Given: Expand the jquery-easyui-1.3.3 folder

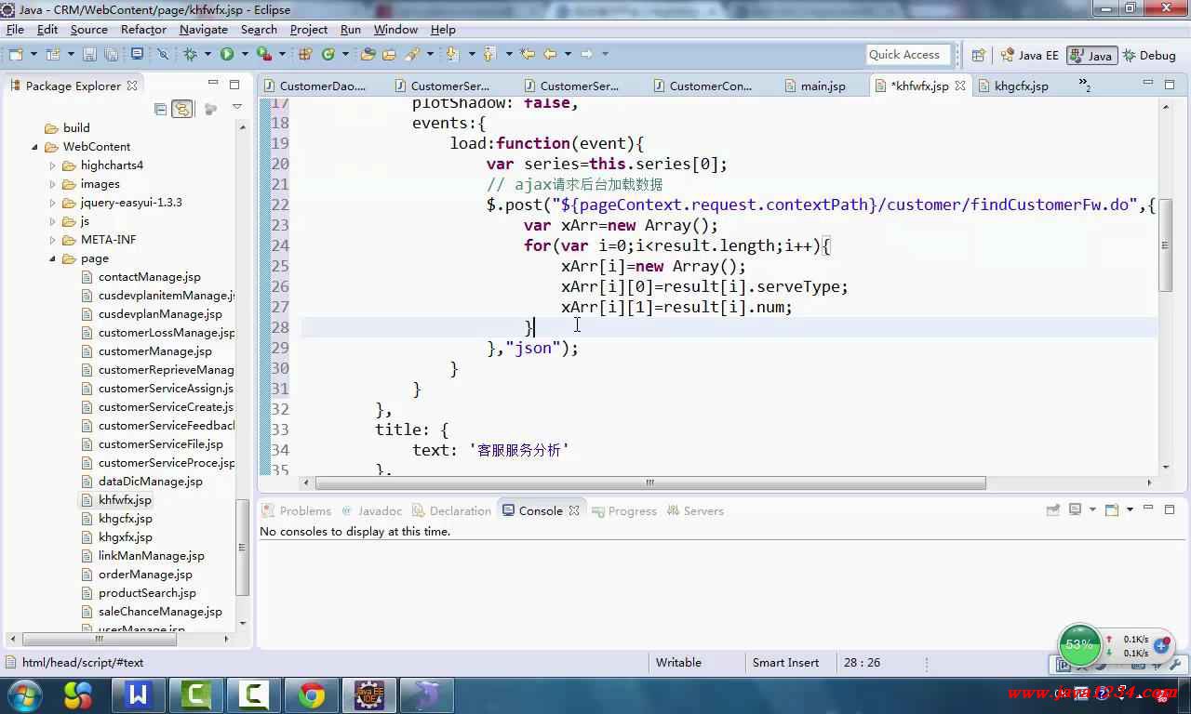Looking at the screenshot, I should click(x=53, y=203).
